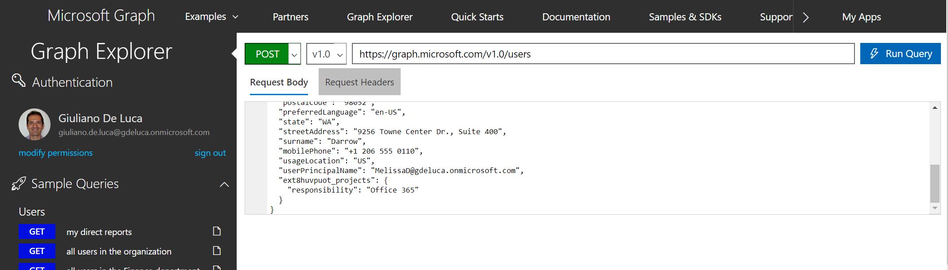Image resolution: width=948 pixels, height=270 pixels.
Task: Expand the Examples menu
Action: [x=211, y=17]
